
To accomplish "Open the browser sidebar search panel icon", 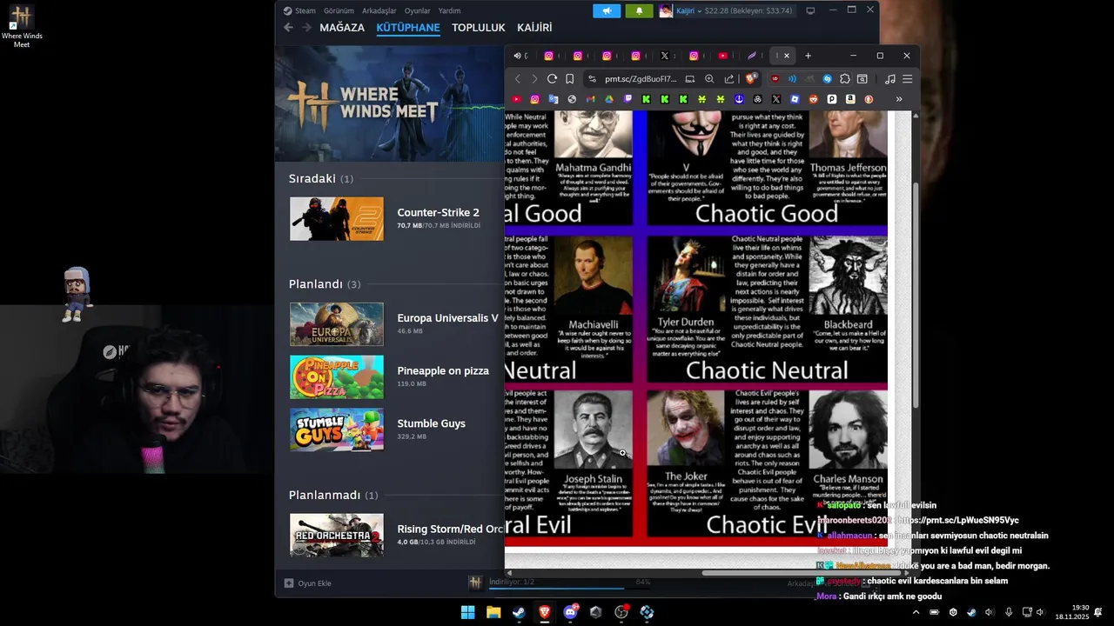I will click(862, 79).
